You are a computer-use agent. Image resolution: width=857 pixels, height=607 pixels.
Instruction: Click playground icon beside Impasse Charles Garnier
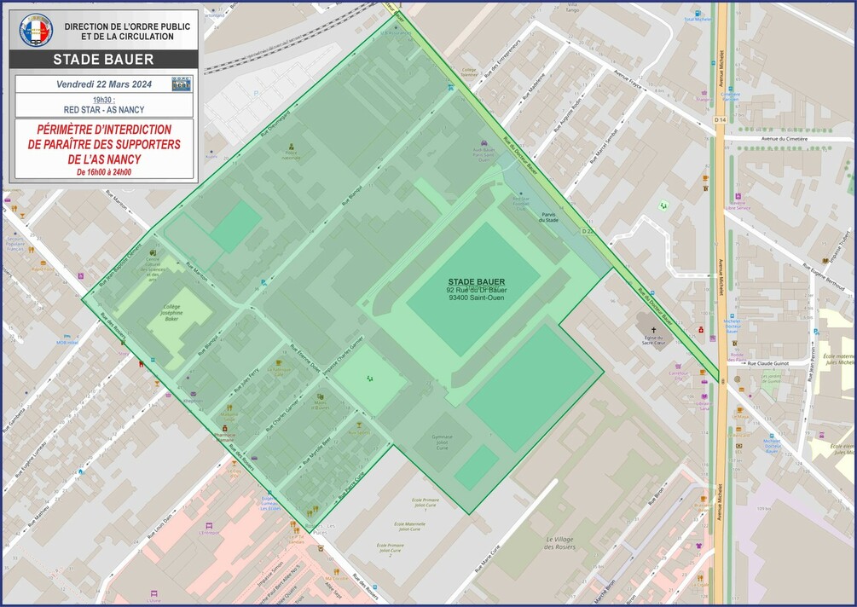(x=370, y=378)
